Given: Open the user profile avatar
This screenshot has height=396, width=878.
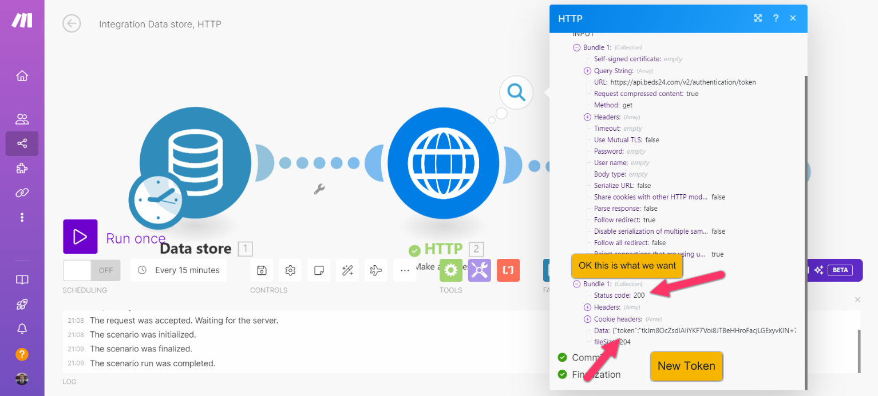Looking at the screenshot, I should [x=22, y=378].
